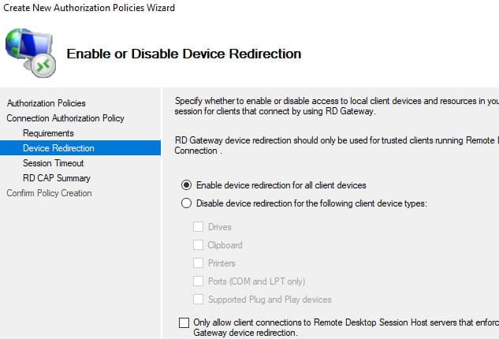Viewport: 499px width, 339px height.
Task: Go to Confirm Policy Creation step
Action: [x=49, y=193]
